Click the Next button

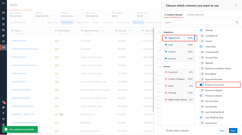pyautogui.click(x=233, y=130)
